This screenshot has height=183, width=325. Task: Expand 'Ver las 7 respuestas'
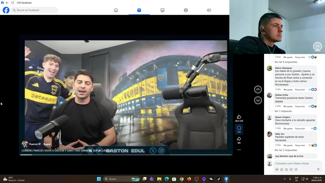pos(286,150)
